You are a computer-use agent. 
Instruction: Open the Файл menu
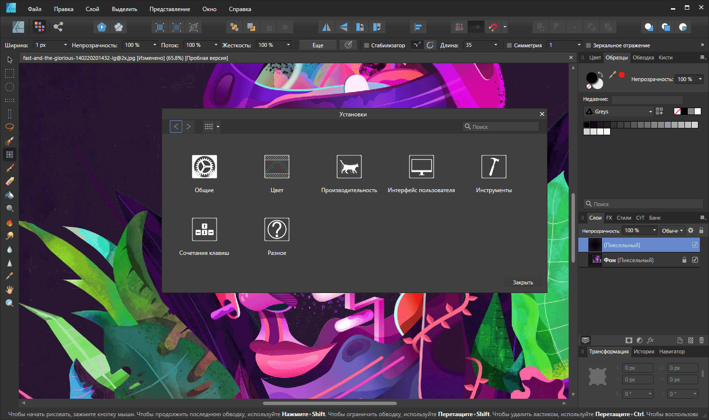[35, 9]
